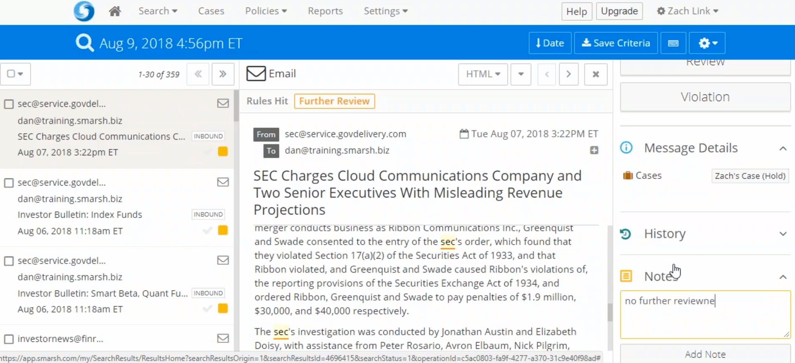Click the Notes list icon
This screenshot has width=795, height=363.
626,276
